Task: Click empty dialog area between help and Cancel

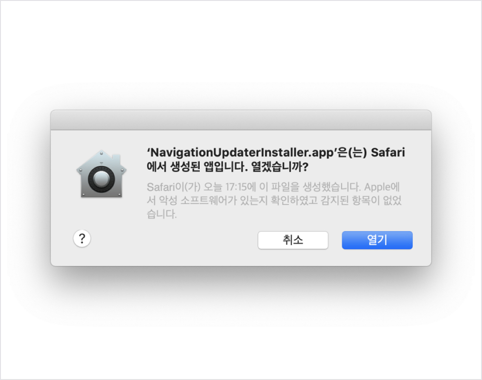Action: point(174,240)
